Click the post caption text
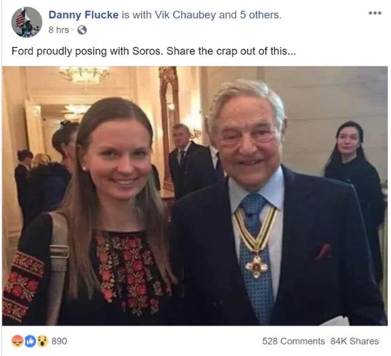Viewport: 391px width, 356px height. (154, 51)
